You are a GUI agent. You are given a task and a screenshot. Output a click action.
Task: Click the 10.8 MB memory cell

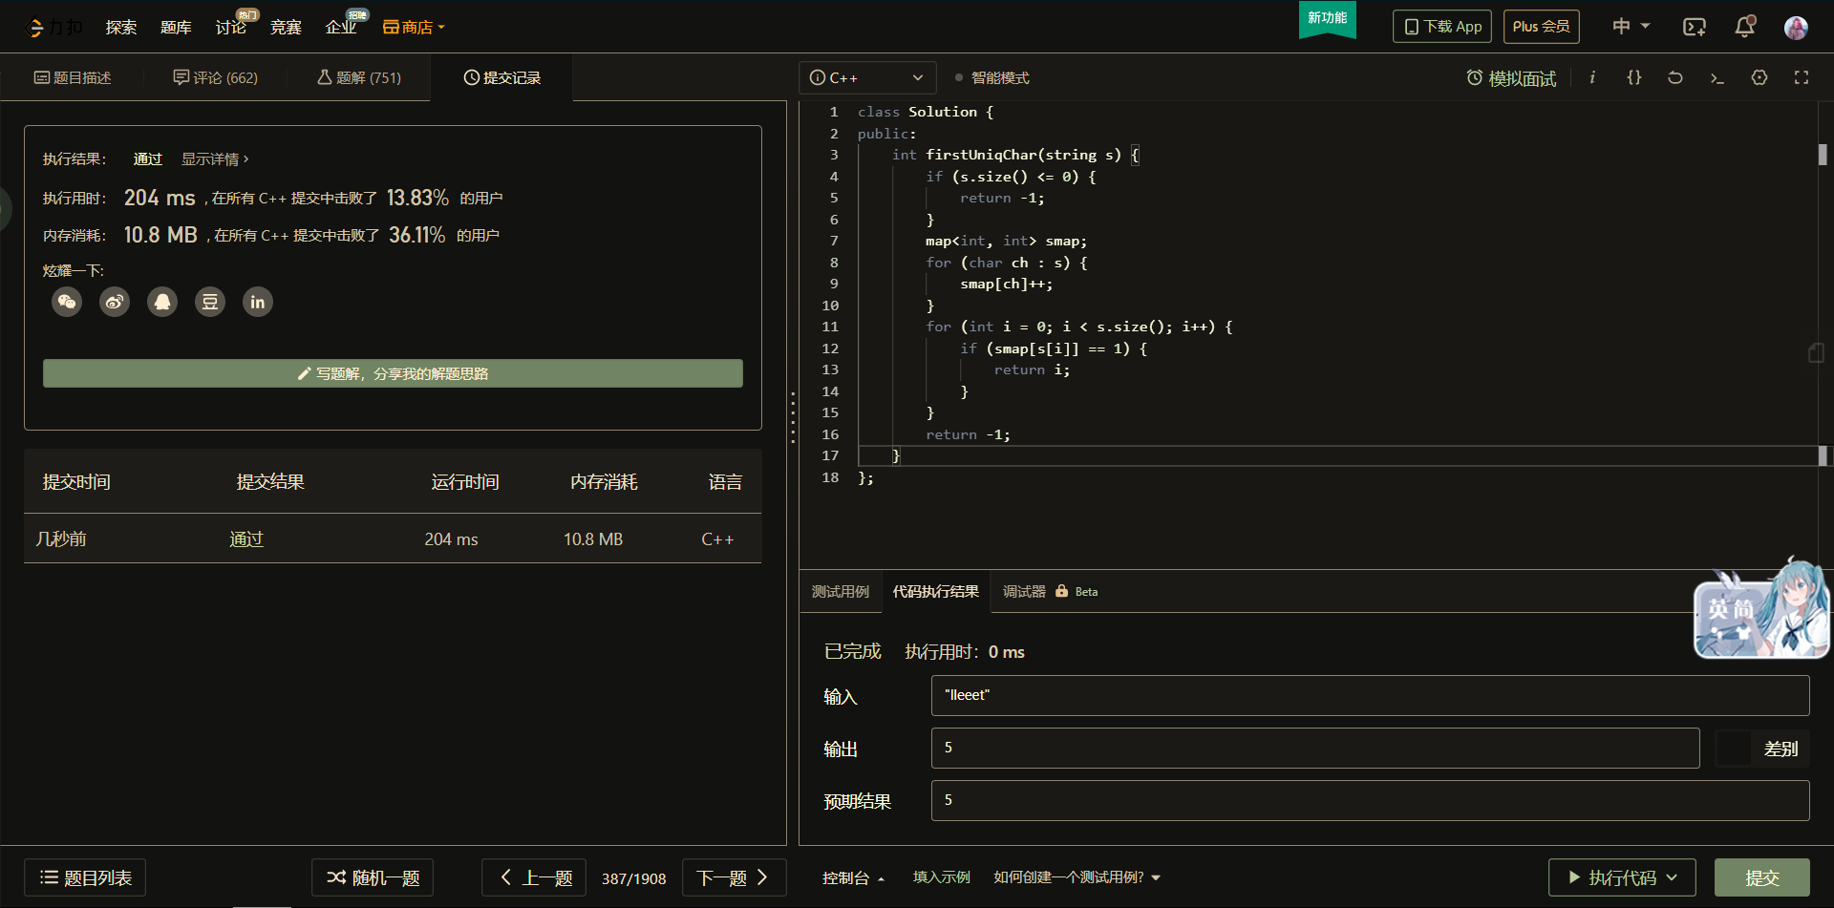(593, 539)
